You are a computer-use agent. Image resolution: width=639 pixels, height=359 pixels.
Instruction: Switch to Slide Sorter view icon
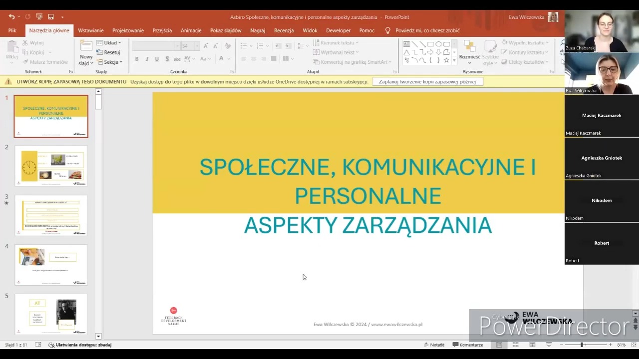click(516, 345)
